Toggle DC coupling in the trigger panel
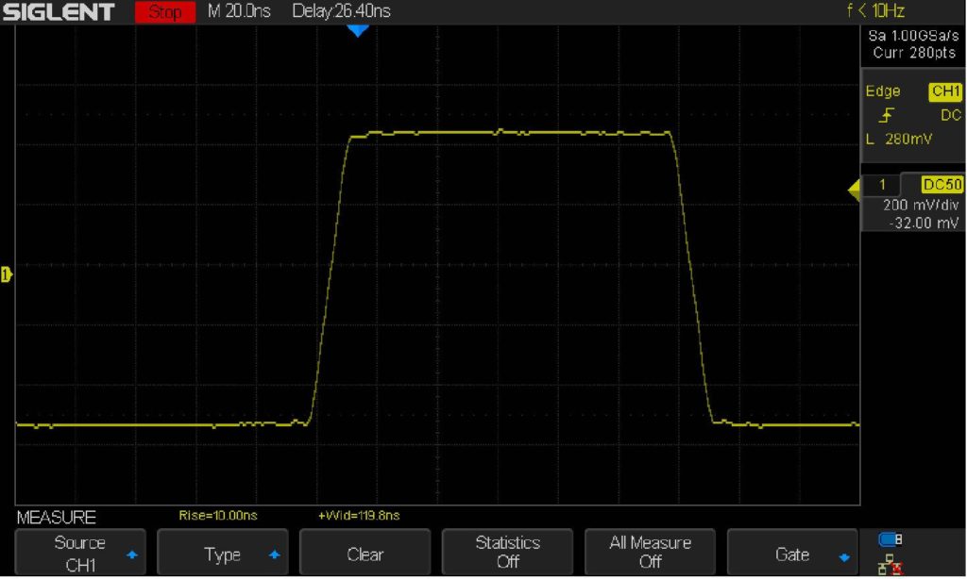 coord(952,115)
